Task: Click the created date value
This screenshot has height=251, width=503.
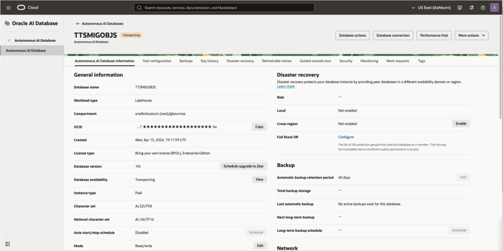Action: (x=161, y=140)
